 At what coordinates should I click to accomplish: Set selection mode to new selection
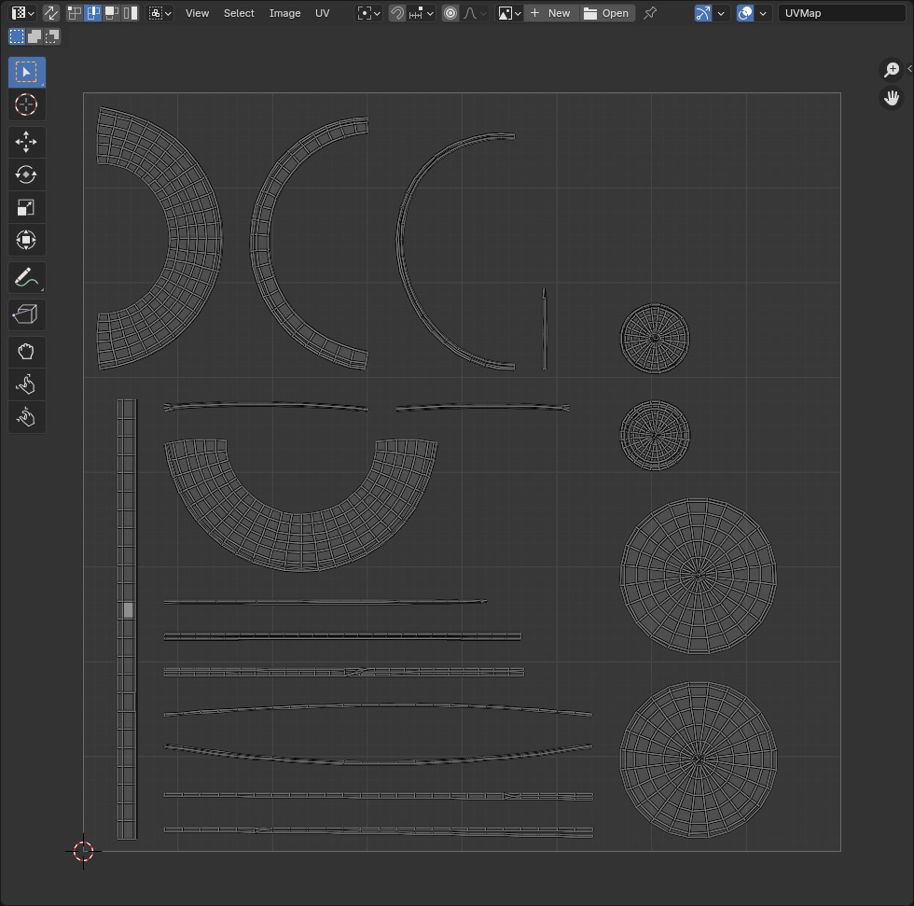click(x=17, y=36)
